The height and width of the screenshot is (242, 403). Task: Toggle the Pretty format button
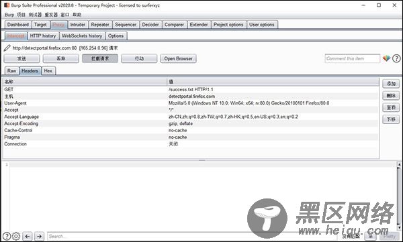[x=389, y=236]
